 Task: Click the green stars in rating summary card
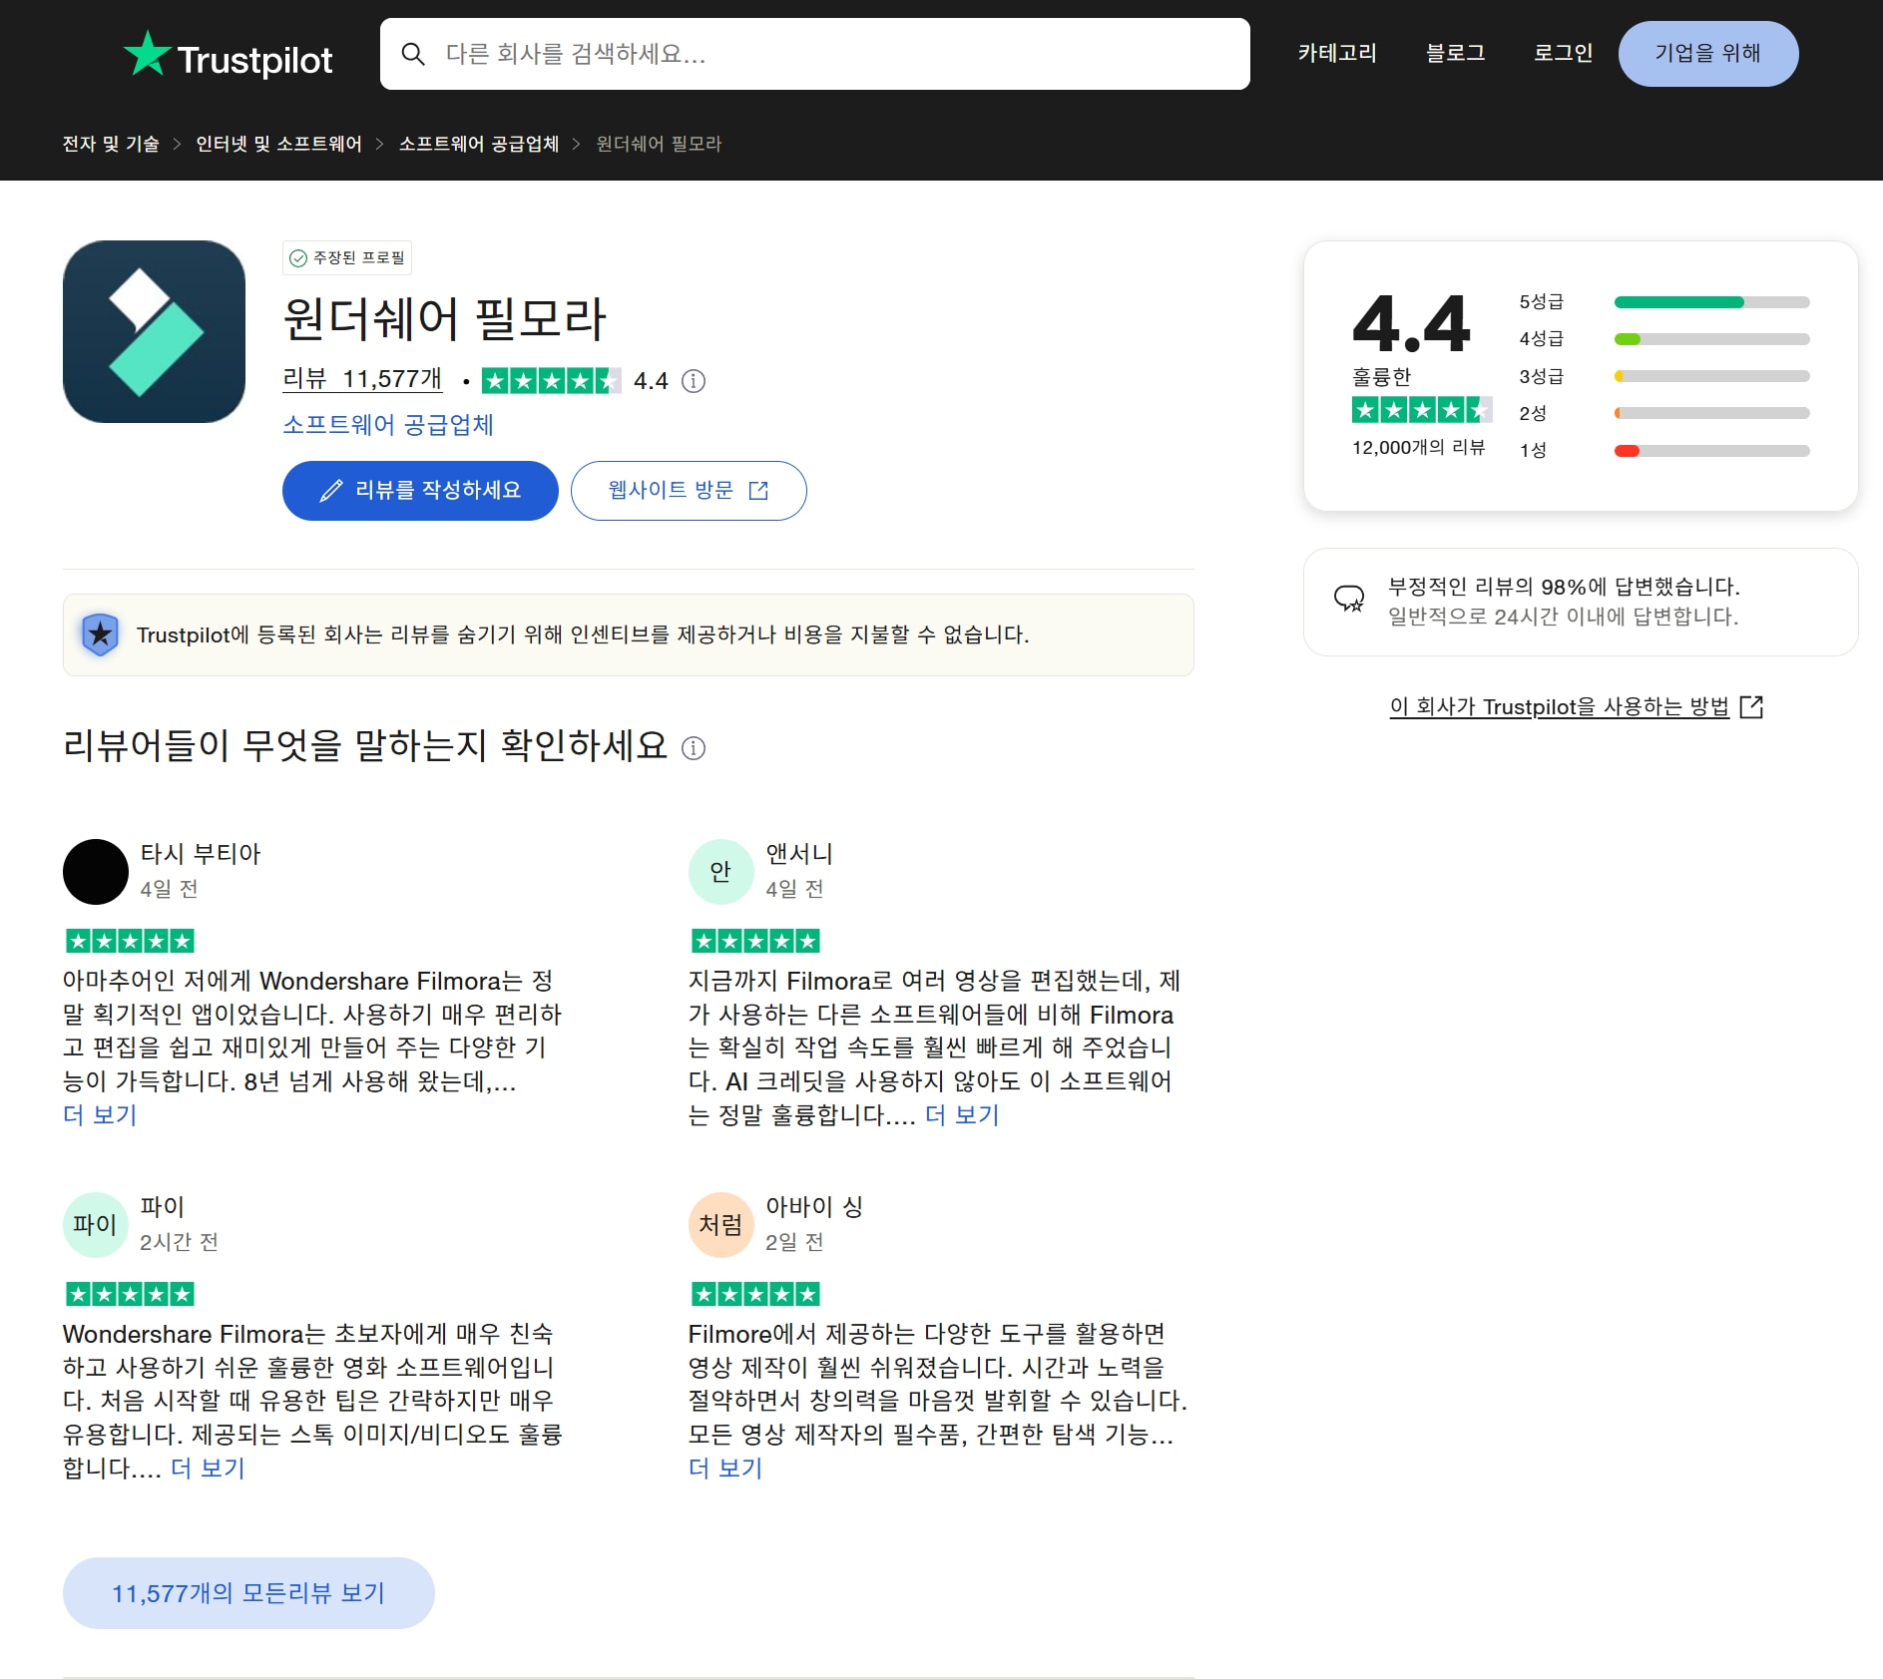(x=1422, y=409)
